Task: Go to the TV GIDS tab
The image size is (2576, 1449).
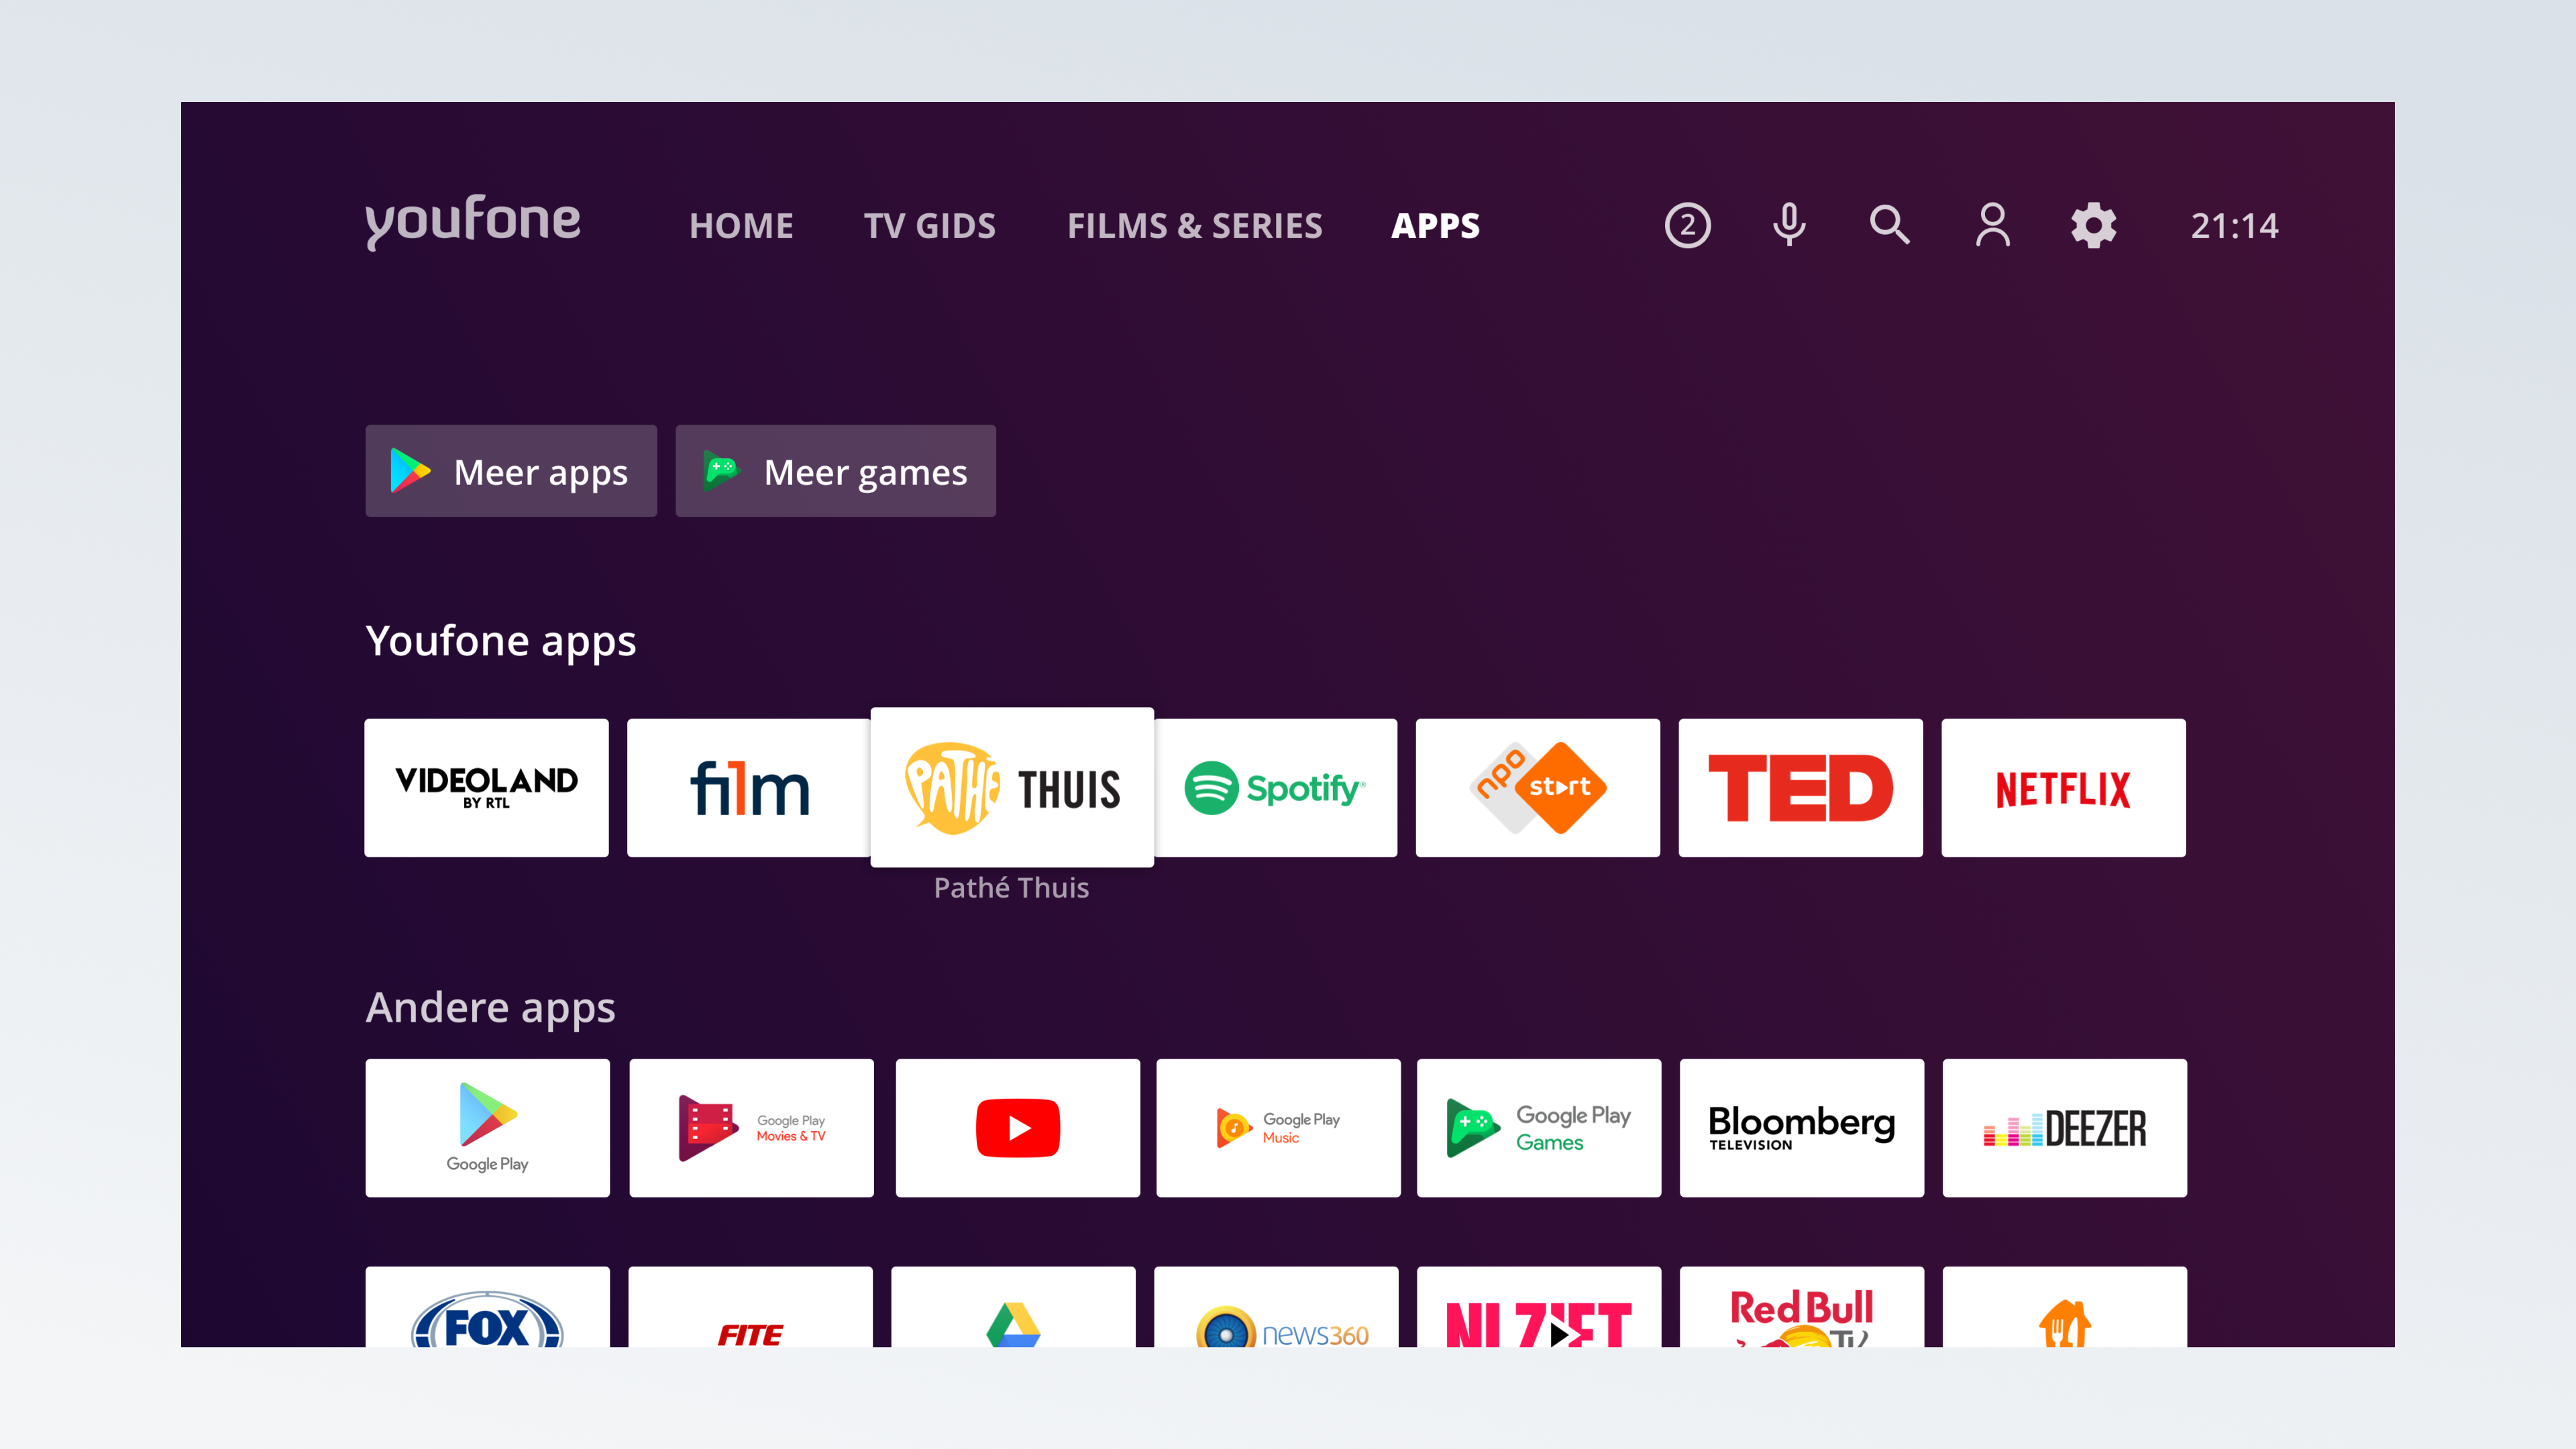Action: click(x=929, y=226)
